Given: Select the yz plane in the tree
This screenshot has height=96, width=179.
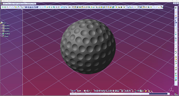Looking at the screenshot, I should (7, 28).
